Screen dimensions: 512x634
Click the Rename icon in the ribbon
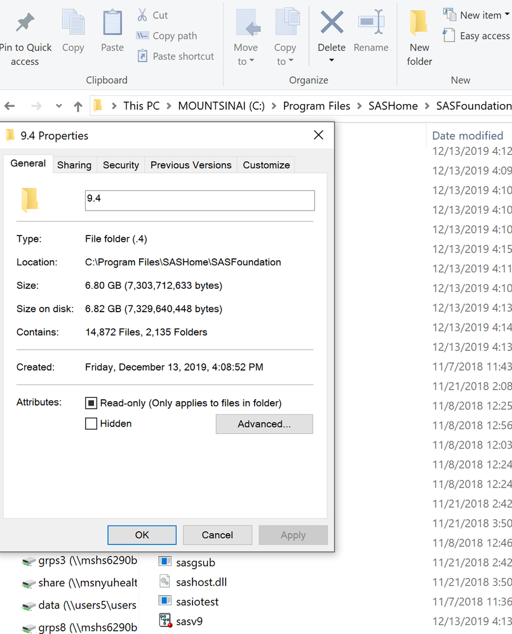[371, 22]
